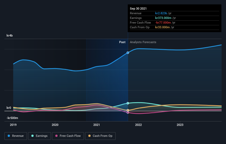Image resolution: width=226 pixels, height=144 pixels.
Task: Click the Earnings row label in tooltip
Action: (136, 18)
